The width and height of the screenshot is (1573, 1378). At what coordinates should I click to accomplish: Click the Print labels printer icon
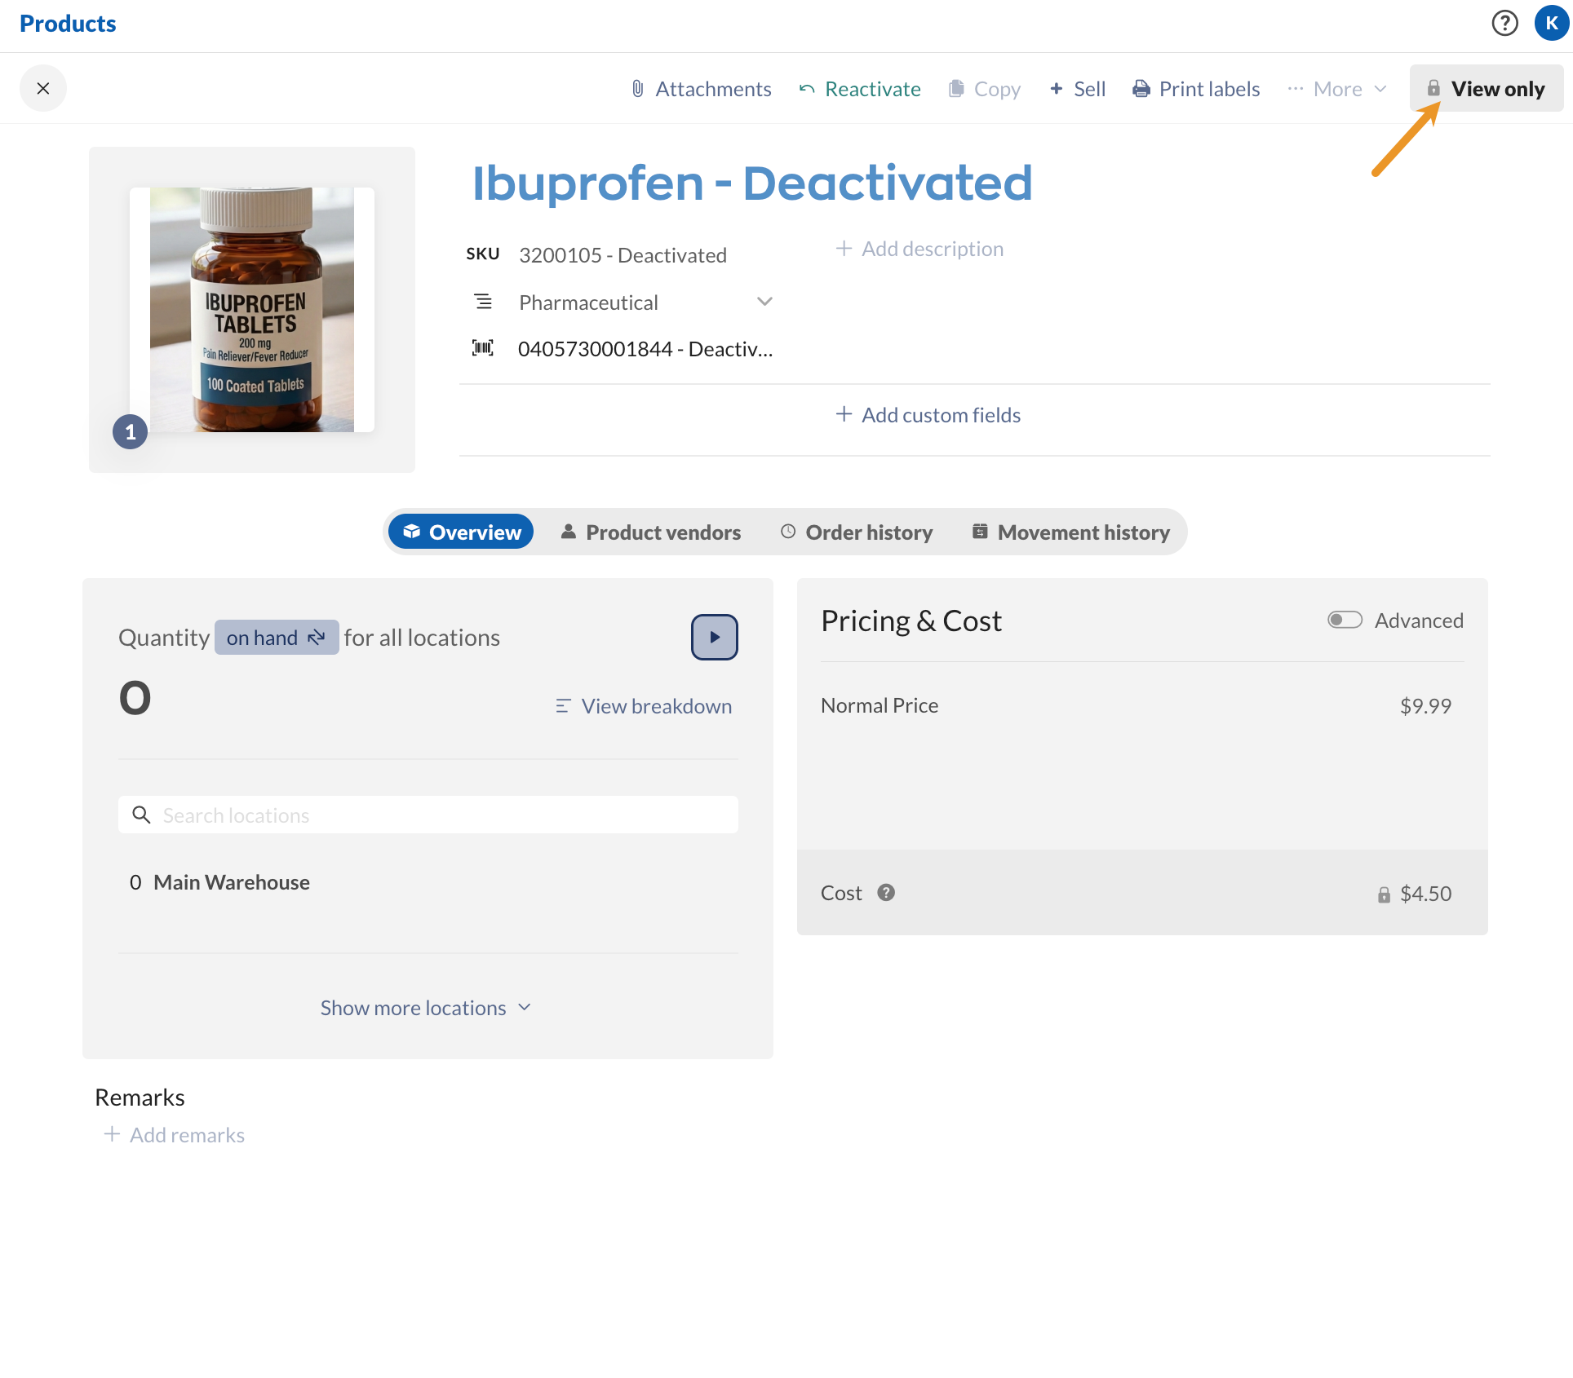(1141, 89)
